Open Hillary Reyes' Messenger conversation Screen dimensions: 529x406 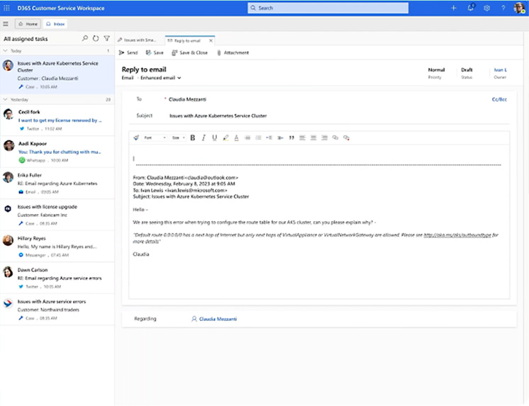pos(57,247)
